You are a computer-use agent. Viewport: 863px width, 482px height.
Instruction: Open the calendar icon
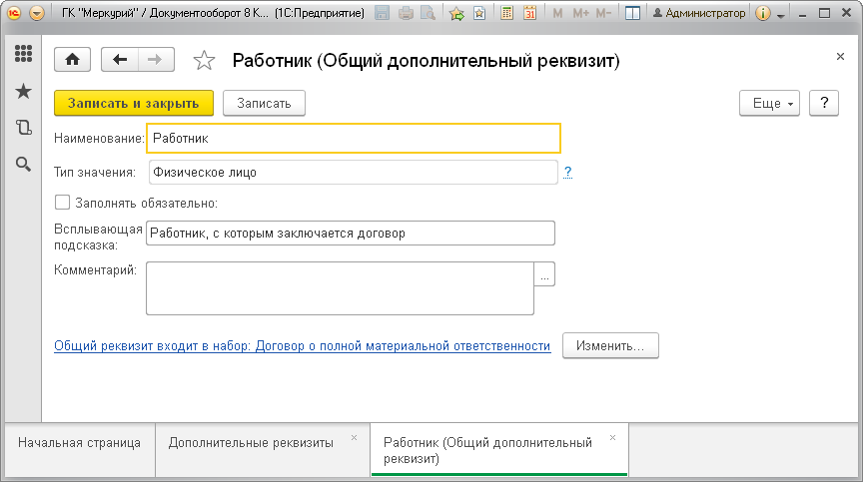[529, 13]
